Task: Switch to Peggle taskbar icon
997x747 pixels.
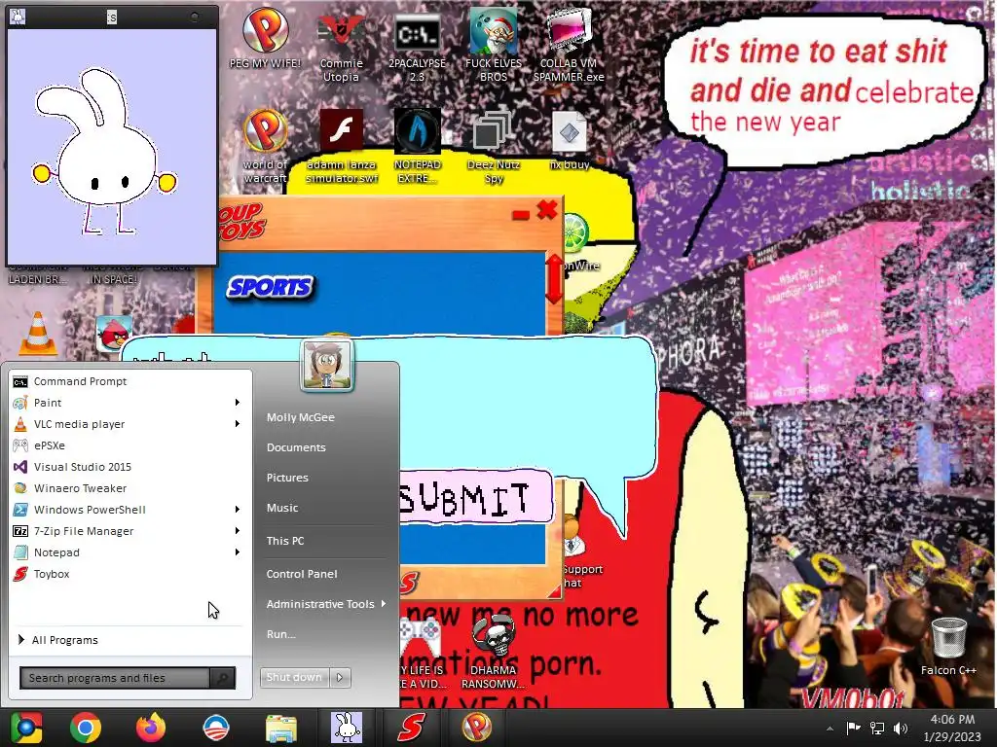Action: click(x=476, y=728)
